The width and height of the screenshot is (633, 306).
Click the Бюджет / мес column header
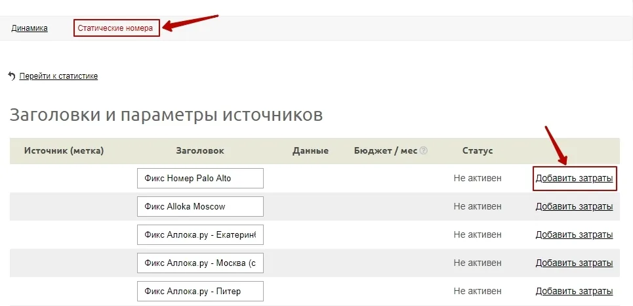pyautogui.click(x=386, y=151)
